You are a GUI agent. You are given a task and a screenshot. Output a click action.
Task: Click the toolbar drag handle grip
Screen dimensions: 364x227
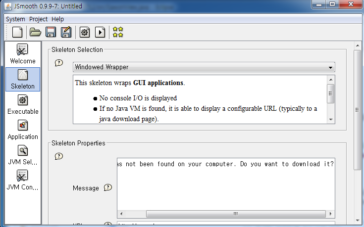tap(7, 32)
